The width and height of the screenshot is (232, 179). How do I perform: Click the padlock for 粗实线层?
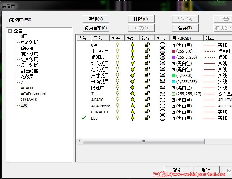click(x=147, y=69)
